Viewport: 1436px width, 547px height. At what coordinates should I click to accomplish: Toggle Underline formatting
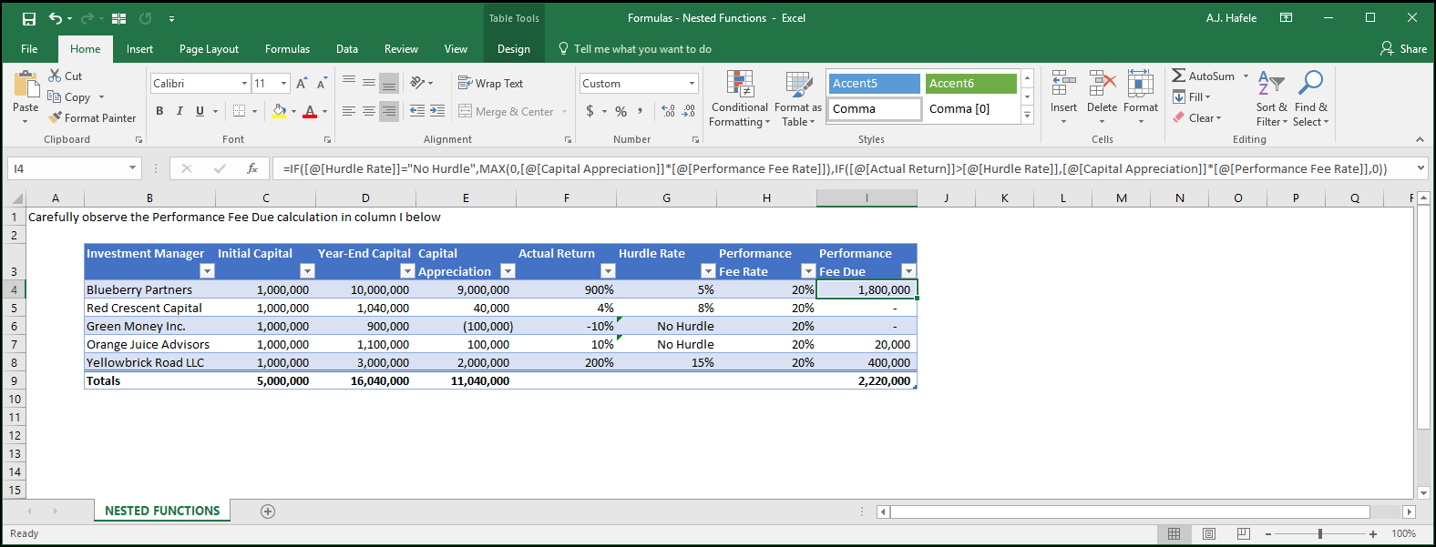pyautogui.click(x=200, y=111)
